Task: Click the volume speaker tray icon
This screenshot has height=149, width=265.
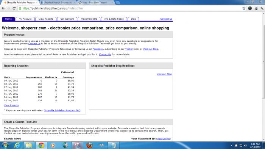Action: [245, 146]
